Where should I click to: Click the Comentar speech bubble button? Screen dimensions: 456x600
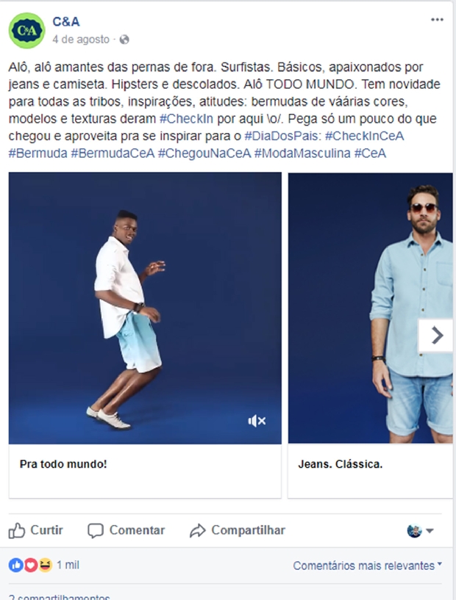point(126,530)
